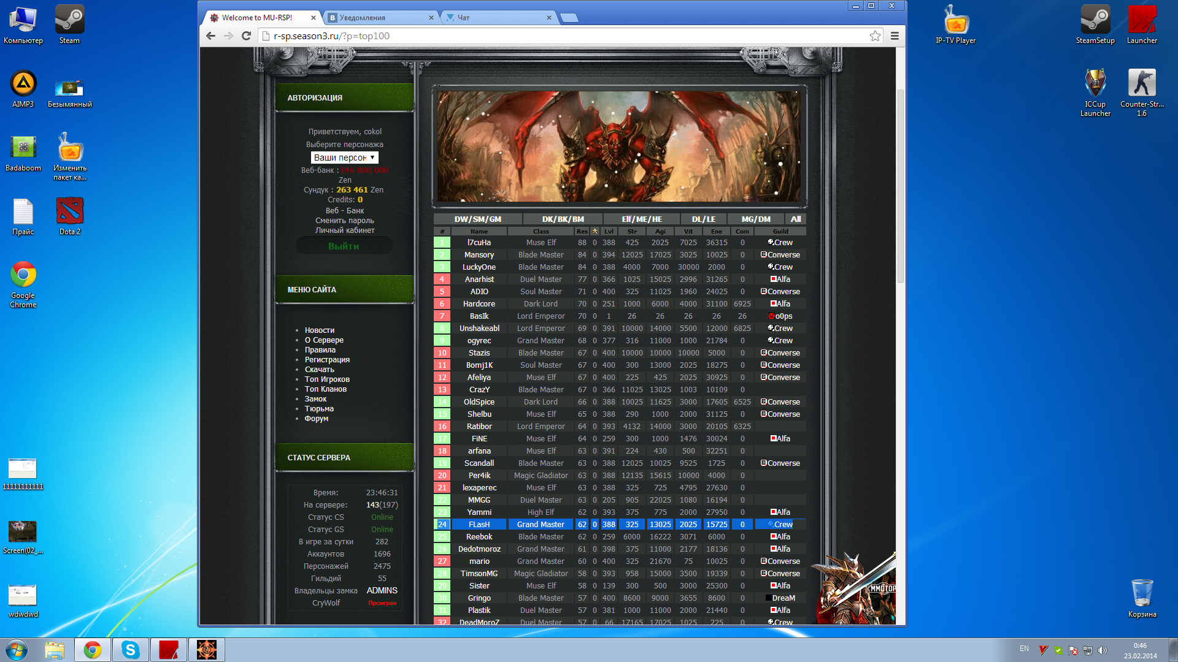This screenshot has width=1178, height=662.
Task: Close the Уведомления tab
Action: tap(431, 18)
